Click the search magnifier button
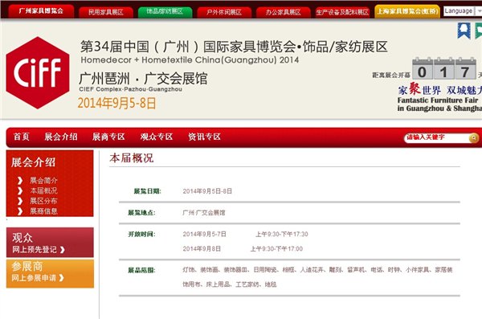This screenshot has height=319, width=482. tap(474, 138)
